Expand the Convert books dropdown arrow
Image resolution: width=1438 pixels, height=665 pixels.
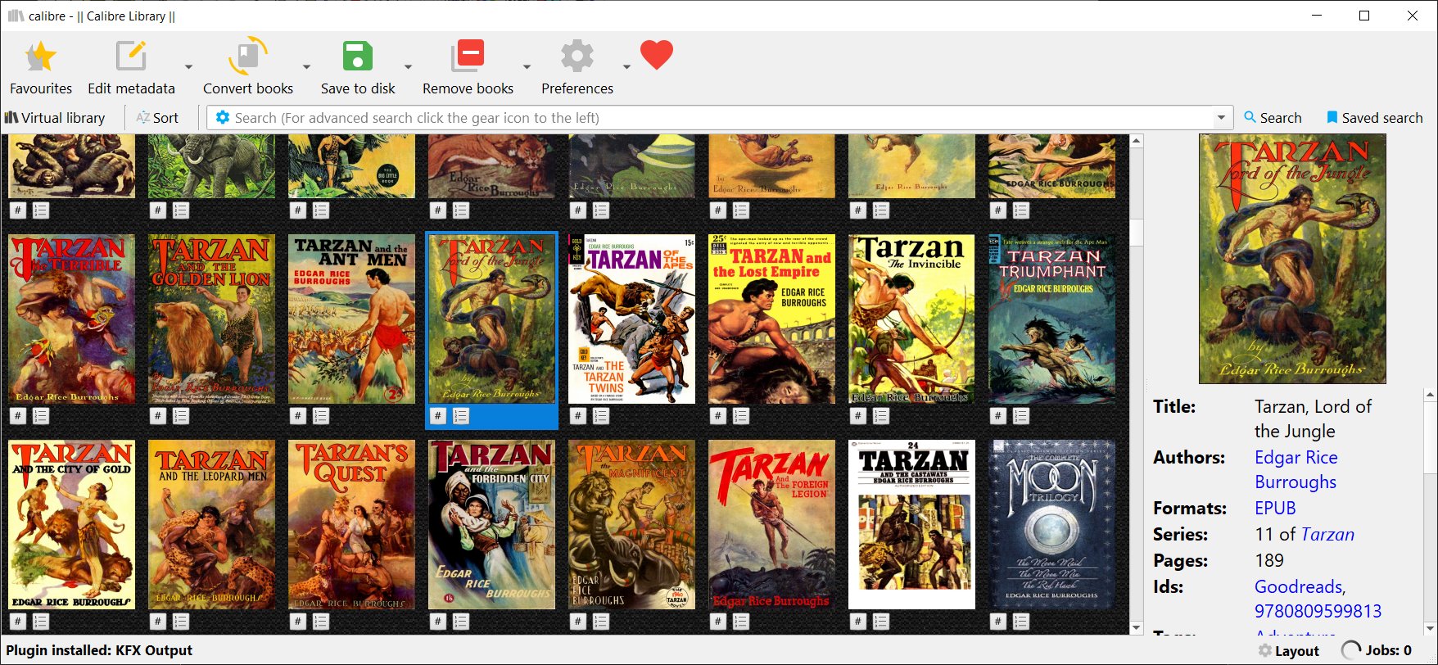click(x=306, y=67)
